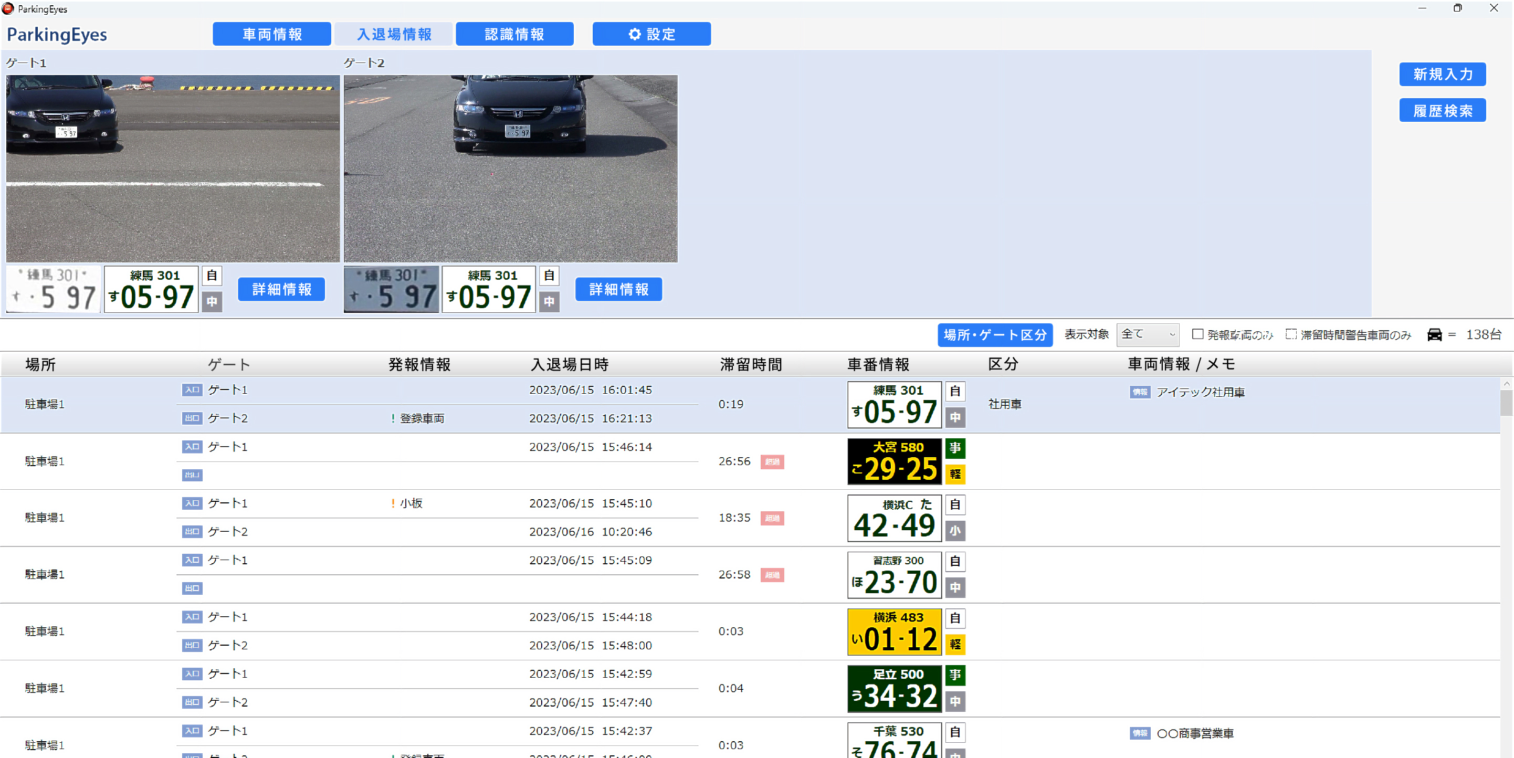The height and width of the screenshot is (758, 1514).
Task: Click the car count icon
Action: 1435,334
